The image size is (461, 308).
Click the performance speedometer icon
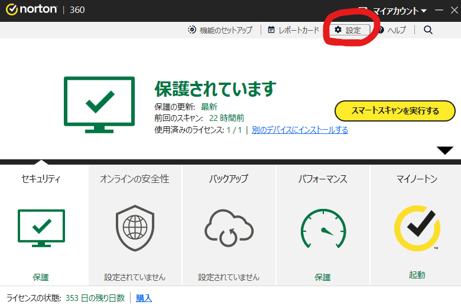(x=323, y=228)
